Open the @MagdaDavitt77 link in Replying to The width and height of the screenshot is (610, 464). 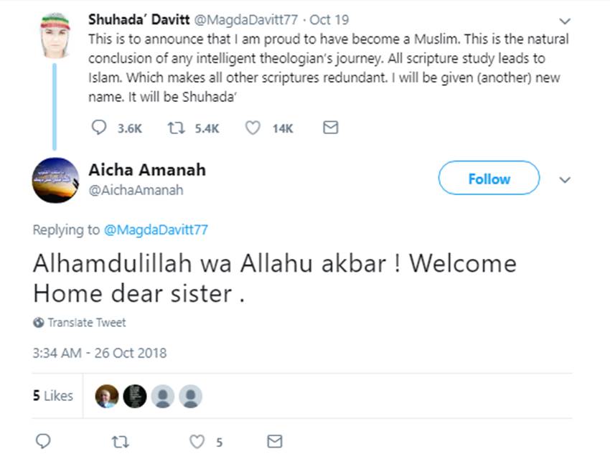pos(156,229)
